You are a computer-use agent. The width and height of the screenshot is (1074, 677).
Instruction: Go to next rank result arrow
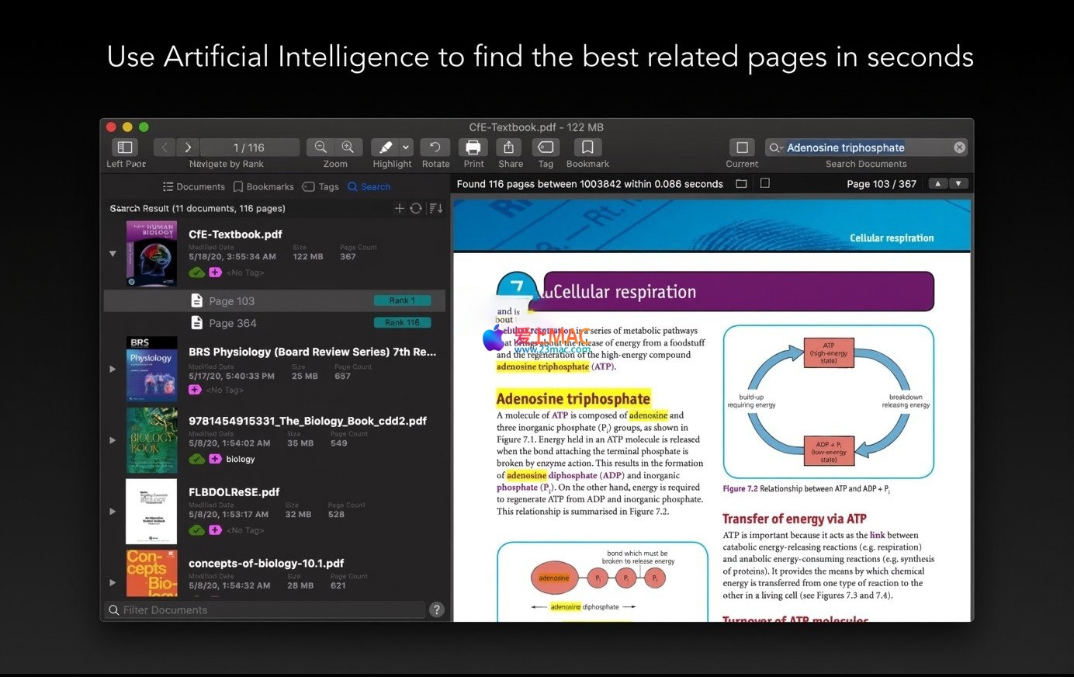coord(188,148)
